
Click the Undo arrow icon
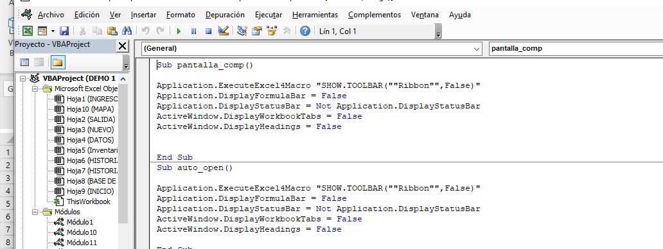tap(145, 31)
